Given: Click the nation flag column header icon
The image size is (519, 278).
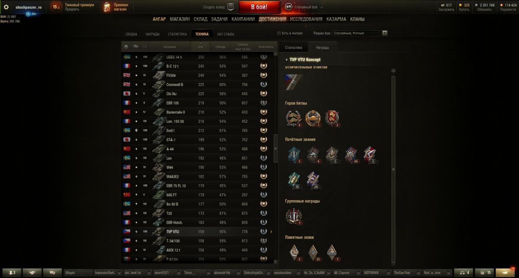Looking at the screenshot, I should (x=126, y=47).
